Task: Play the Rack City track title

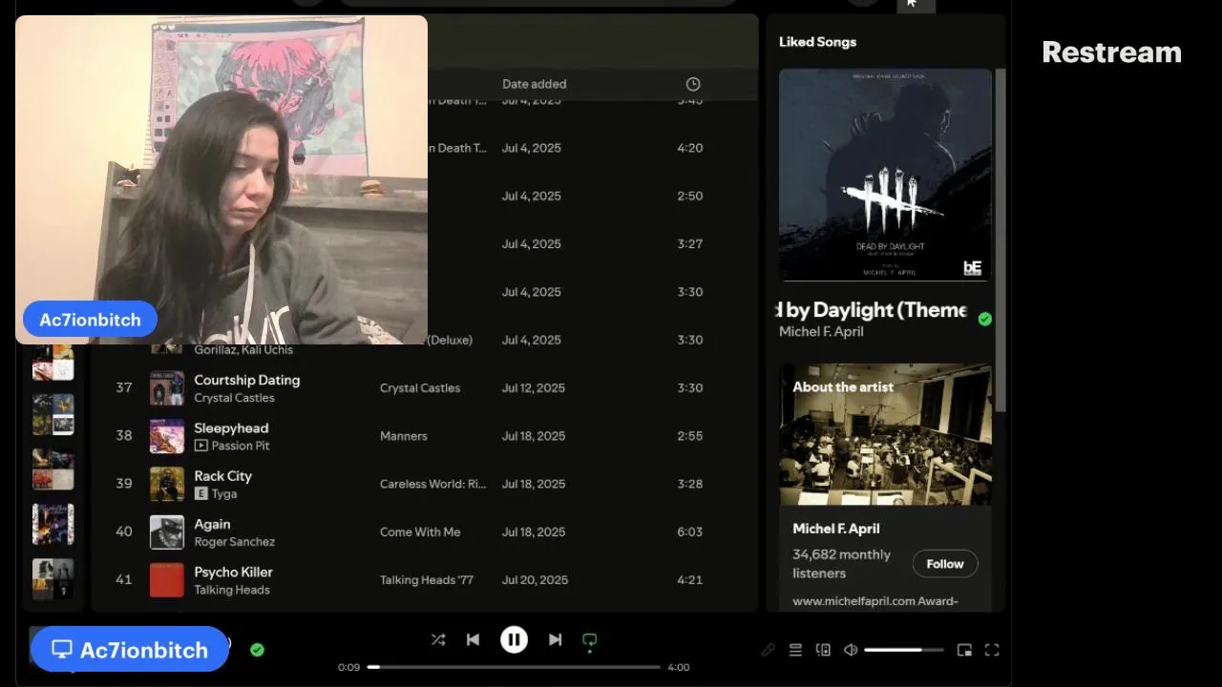Action: 223,476
